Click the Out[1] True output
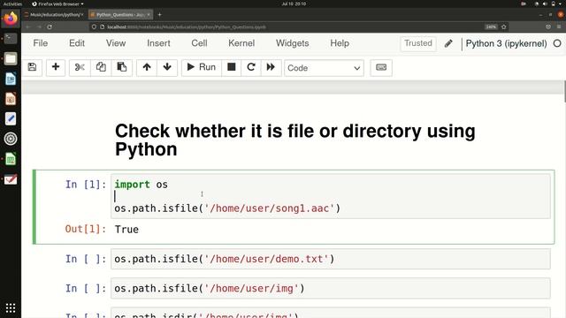This screenshot has height=318, width=566. coord(126,230)
